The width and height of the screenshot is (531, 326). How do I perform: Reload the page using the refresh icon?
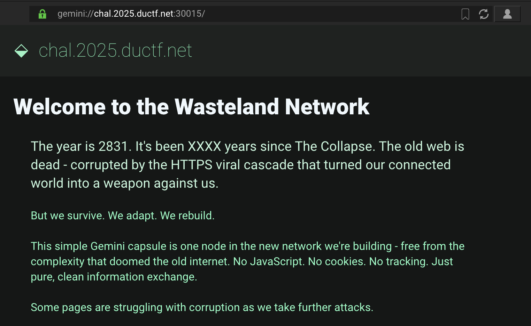click(484, 14)
